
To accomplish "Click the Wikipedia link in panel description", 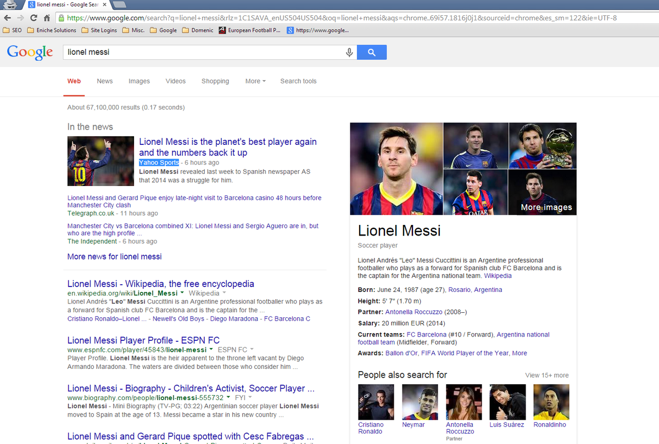I will (498, 276).
